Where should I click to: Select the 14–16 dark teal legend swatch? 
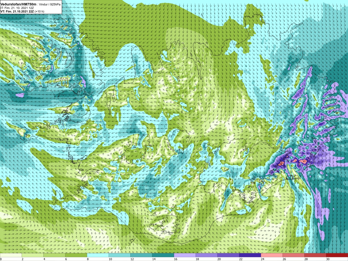[x=163, y=255]
